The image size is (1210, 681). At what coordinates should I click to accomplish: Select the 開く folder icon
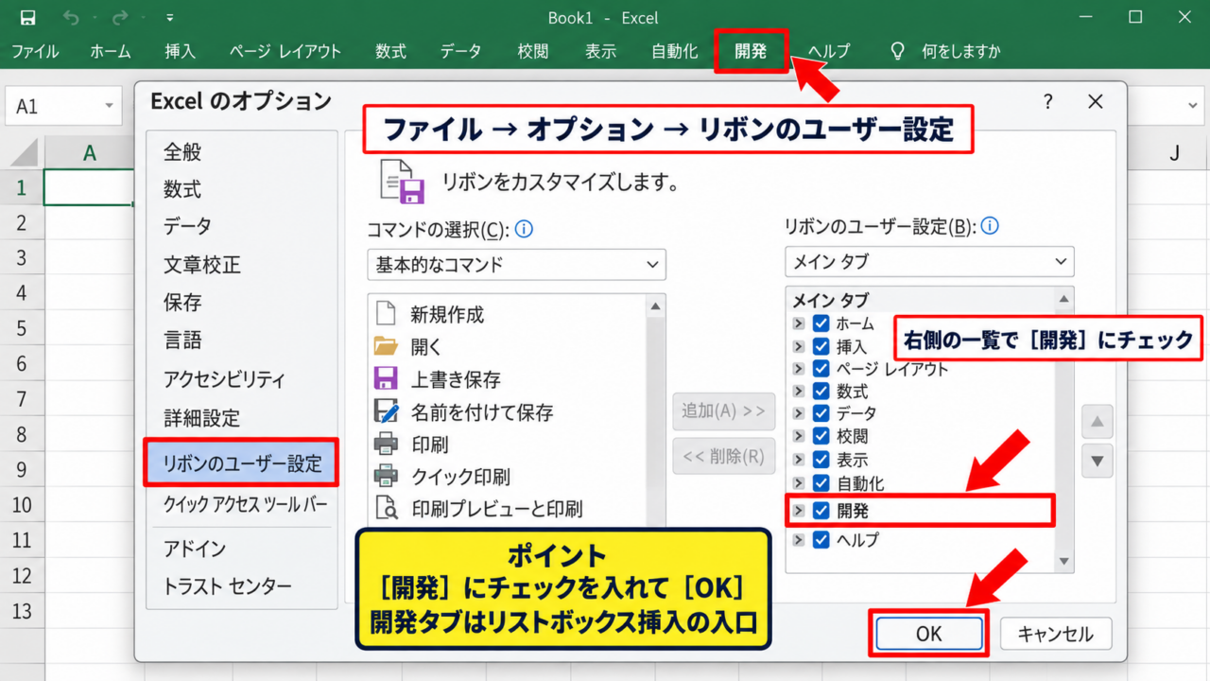[385, 346]
